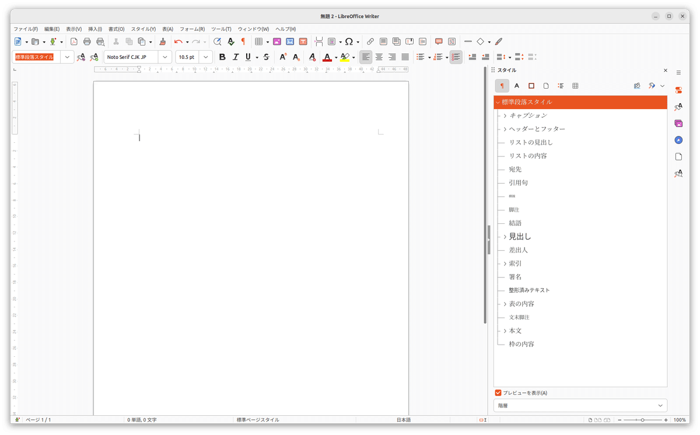
Task: Open the special character Omega icon
Action: (349, 41)
